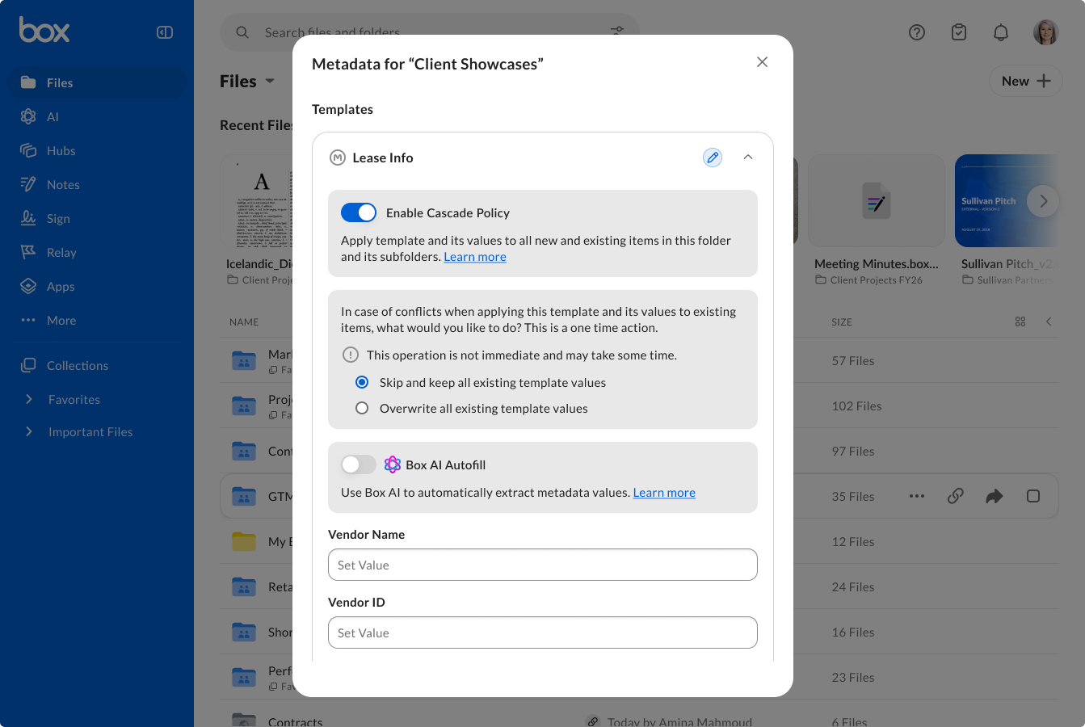
Task: Select Overwrite all existing template values
Action: tap(362, 408)
